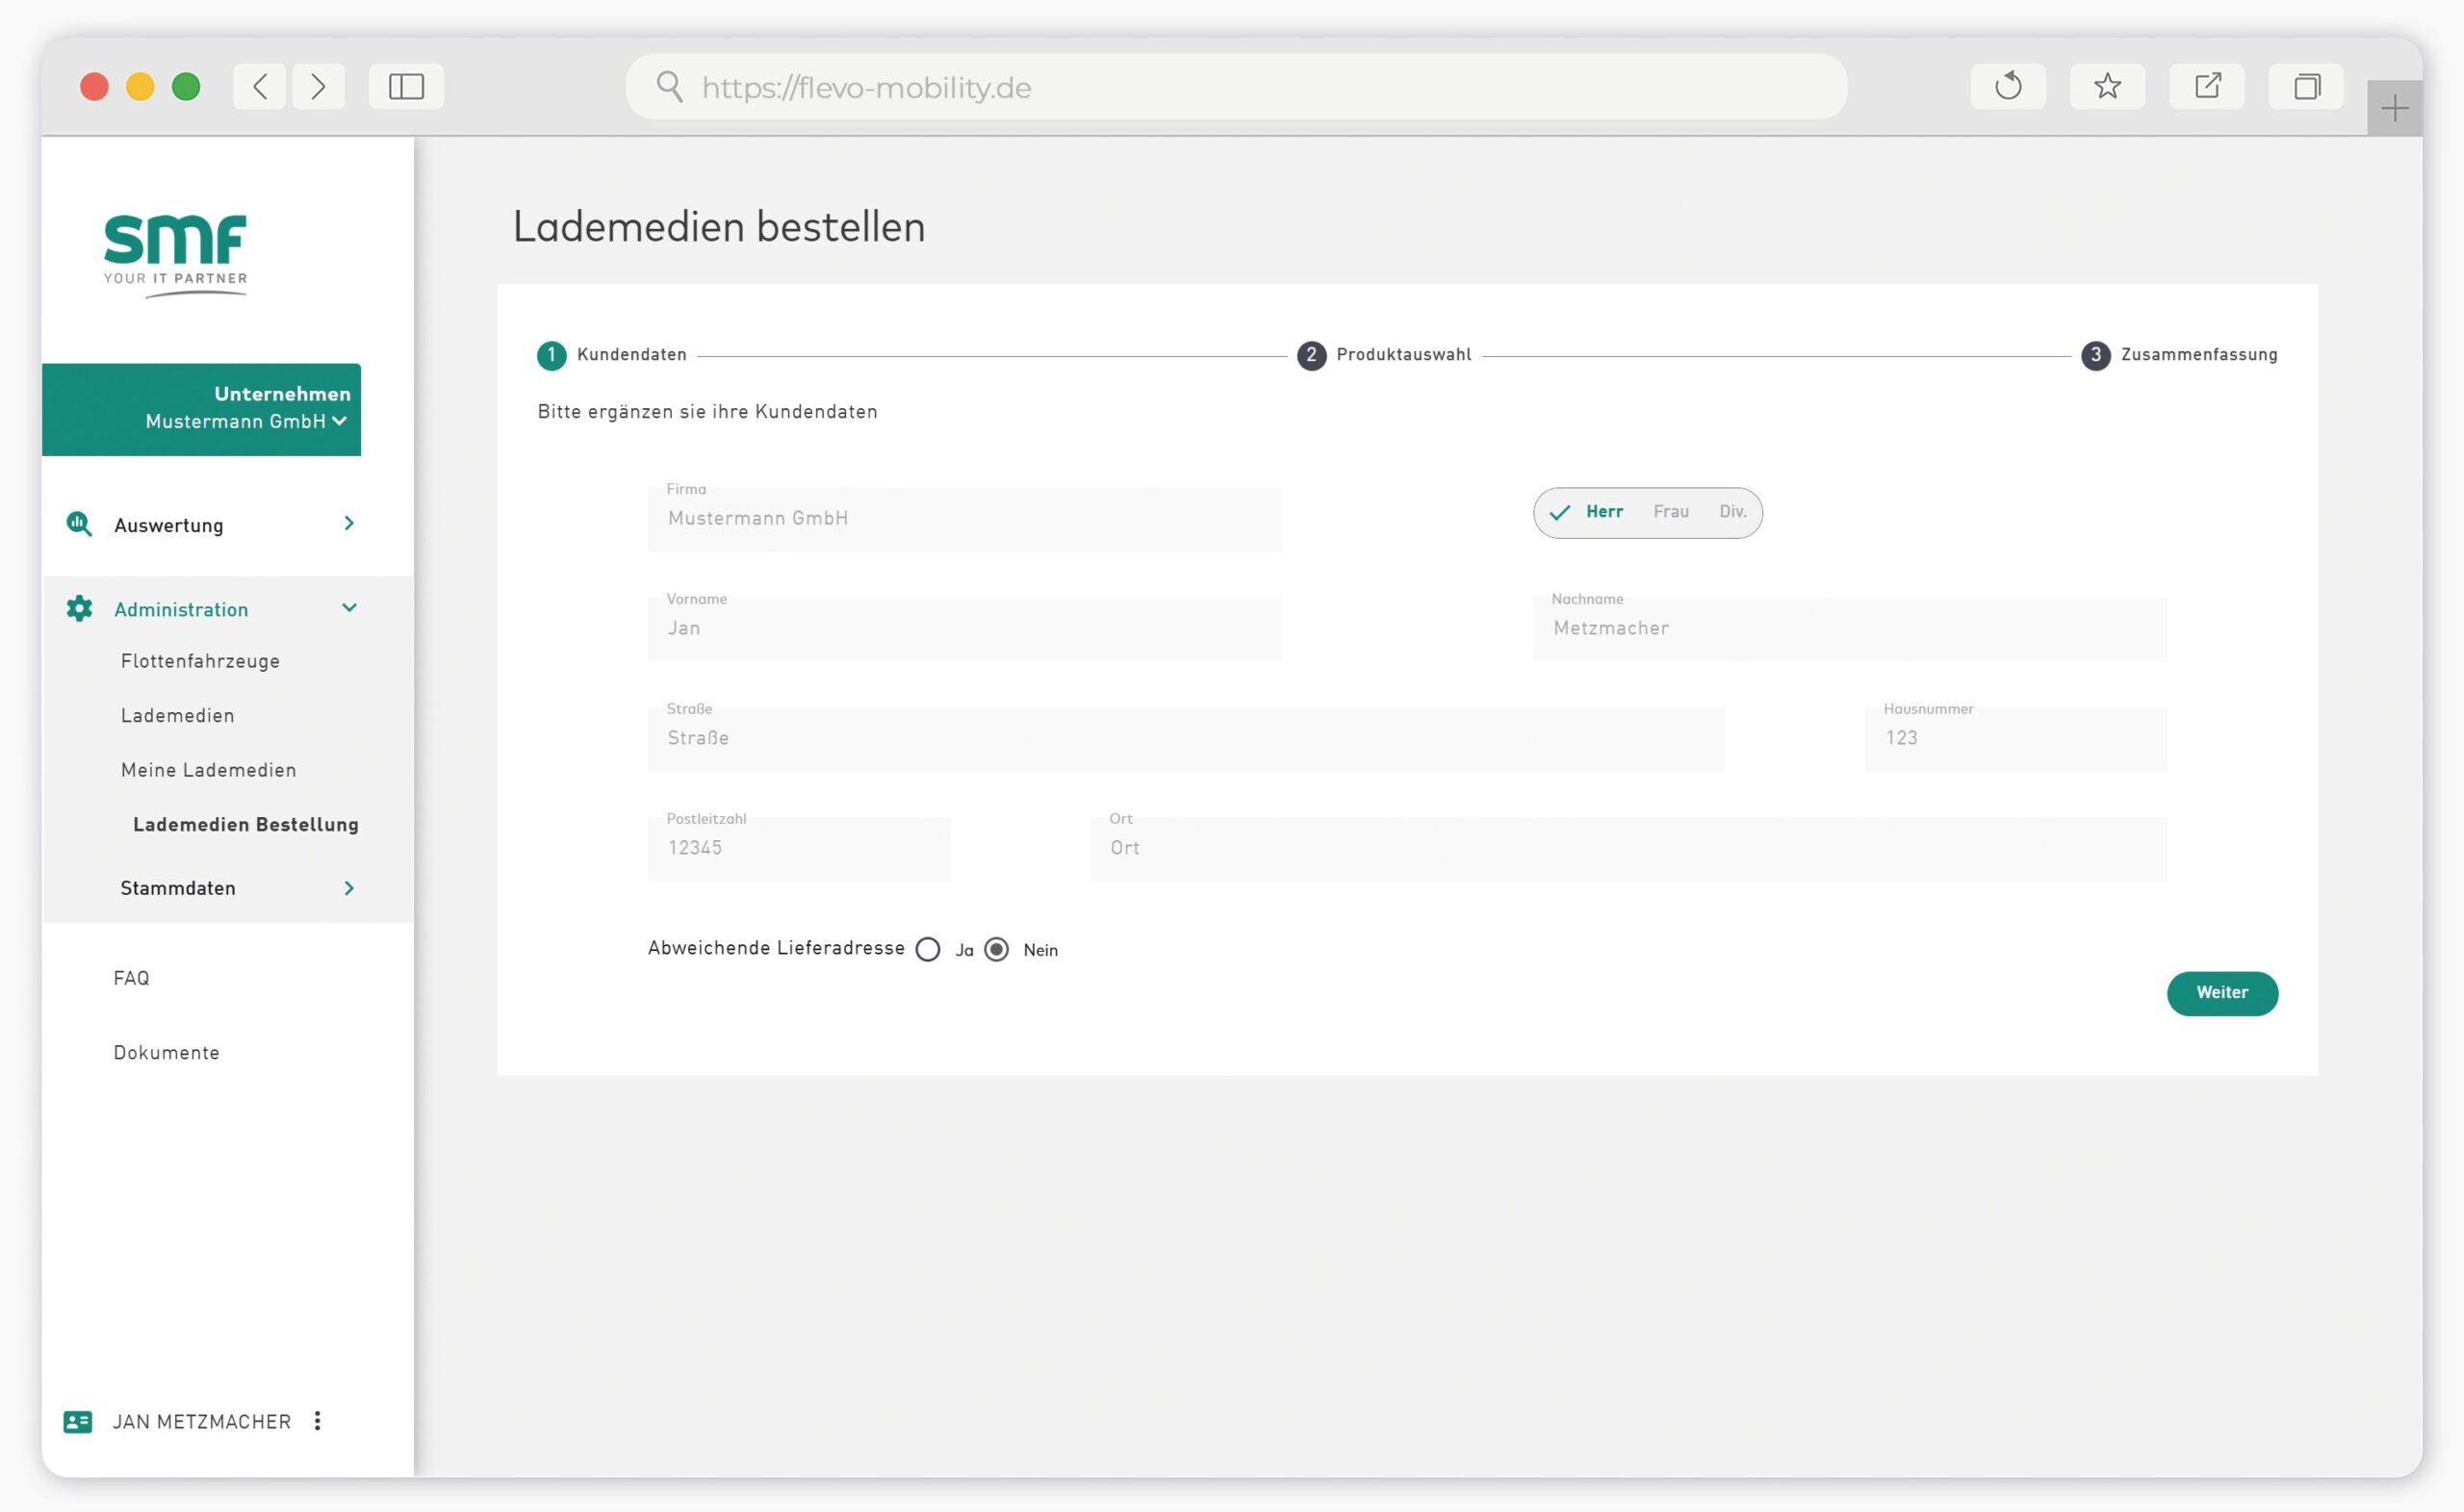
Task: Collapse the Administration section
Action: [349, 608]
